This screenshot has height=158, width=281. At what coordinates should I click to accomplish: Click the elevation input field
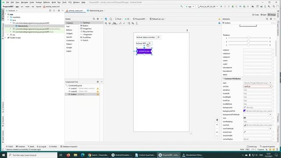coord(258,90)
